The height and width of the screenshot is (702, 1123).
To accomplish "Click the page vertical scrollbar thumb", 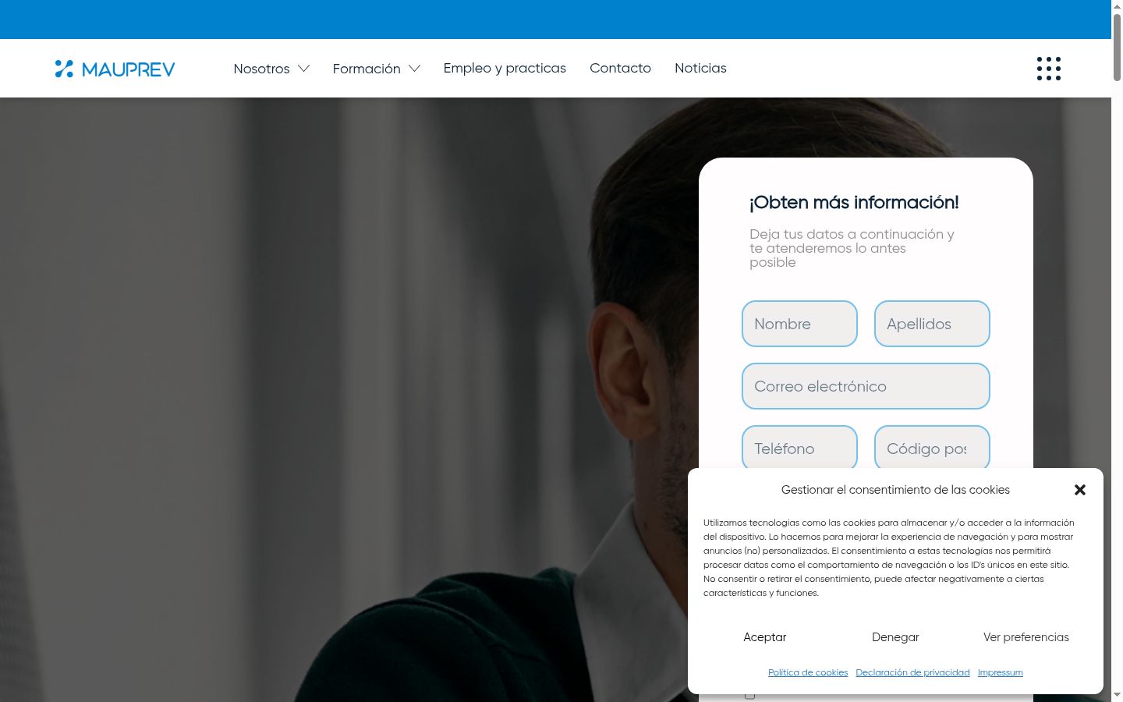I will pyautogui.click(x=1117, y=47).
